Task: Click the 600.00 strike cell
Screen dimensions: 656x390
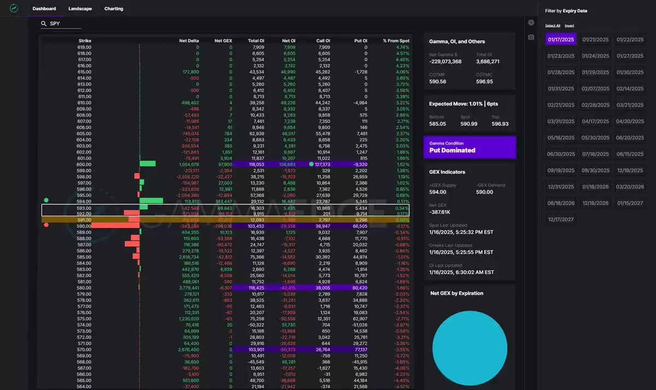Action: click(x=84, y=164)
